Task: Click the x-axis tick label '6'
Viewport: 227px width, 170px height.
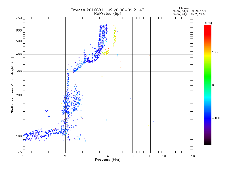Action: (x=133, y=156)
